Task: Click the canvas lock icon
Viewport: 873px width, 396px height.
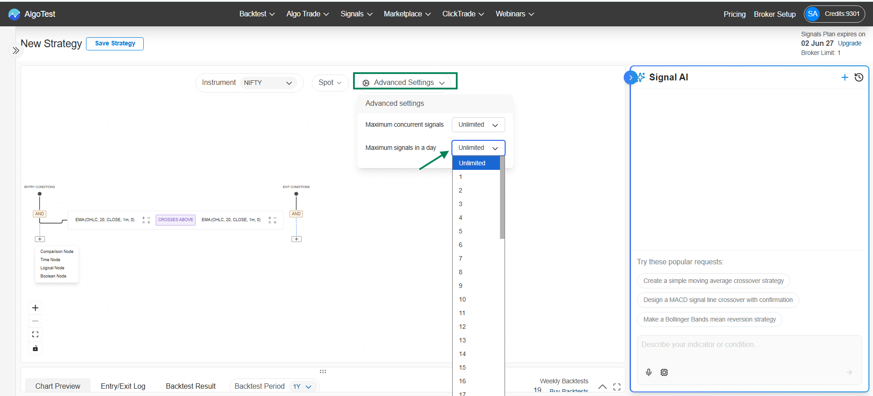Action: pyautogui.click(x=35, y=348)
